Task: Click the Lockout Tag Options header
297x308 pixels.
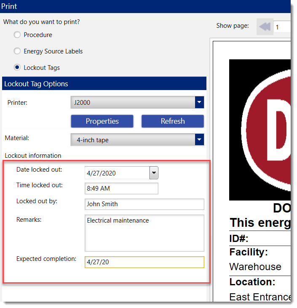Action: (104, 83)
